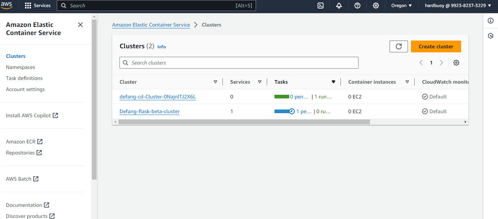The height and width of the screenshot is (219, 498).
Task: Click blue task progress bar for Defang-flask-beta
Action: coord(282,111)
